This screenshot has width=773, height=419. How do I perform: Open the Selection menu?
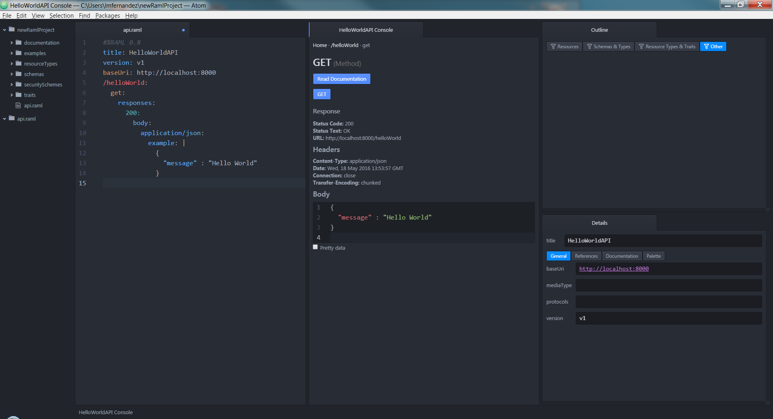tap(62, 15)
